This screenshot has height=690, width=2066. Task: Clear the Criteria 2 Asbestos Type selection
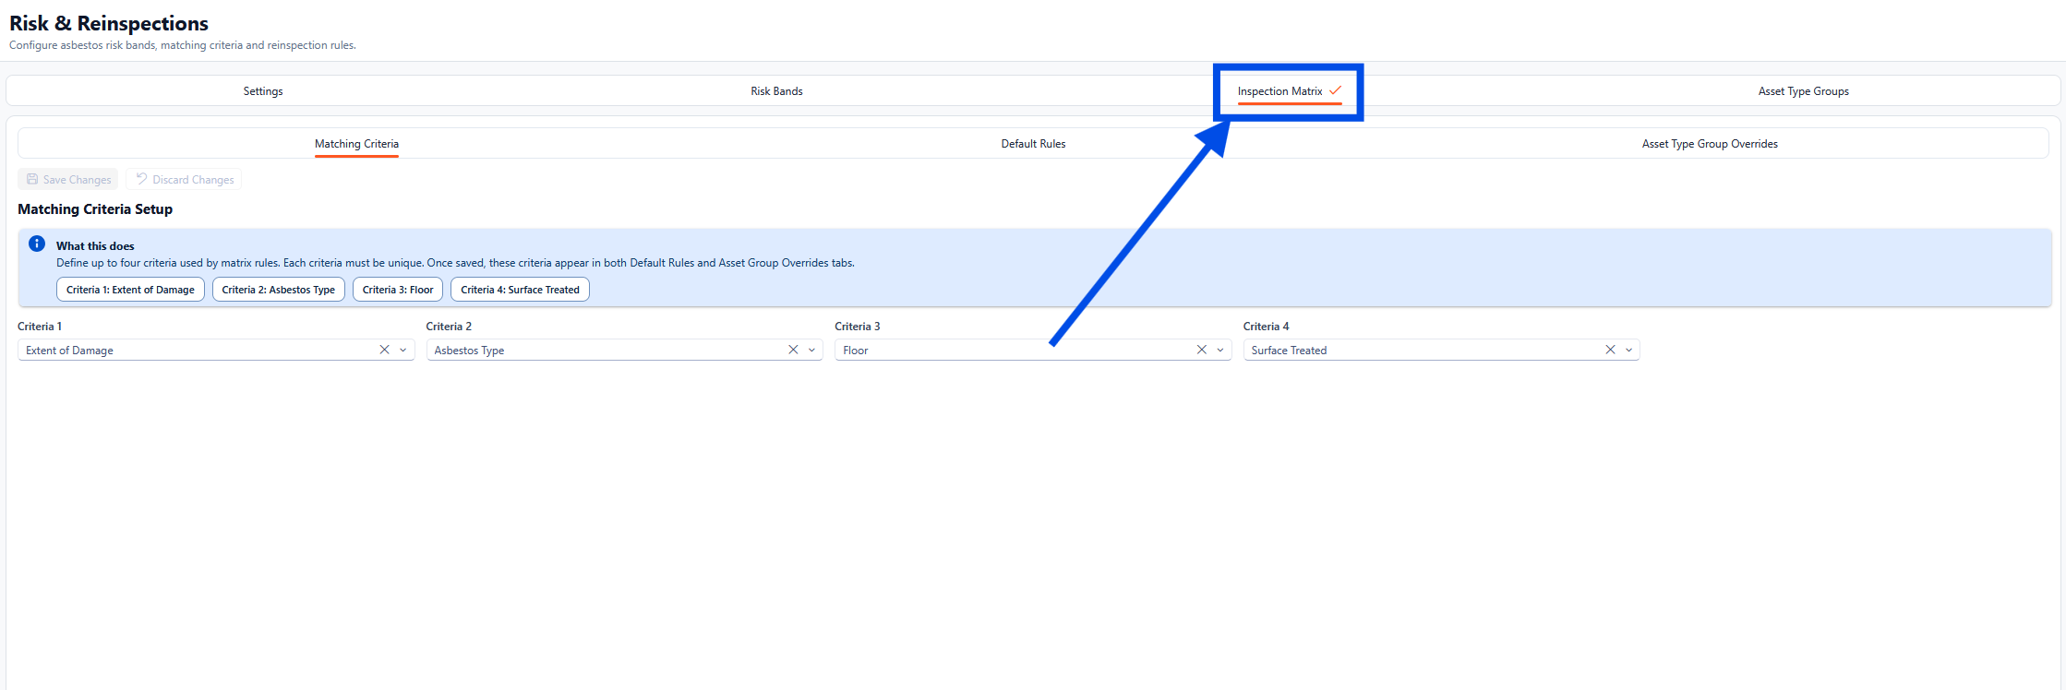click(x=793, y=350)
